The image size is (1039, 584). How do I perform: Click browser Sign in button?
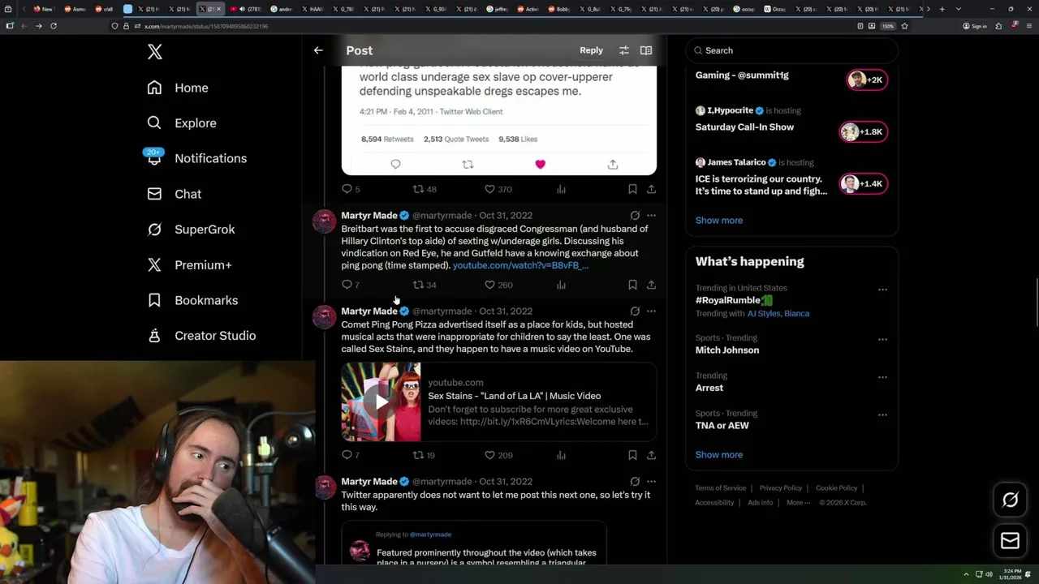click(x=975, y=26)
